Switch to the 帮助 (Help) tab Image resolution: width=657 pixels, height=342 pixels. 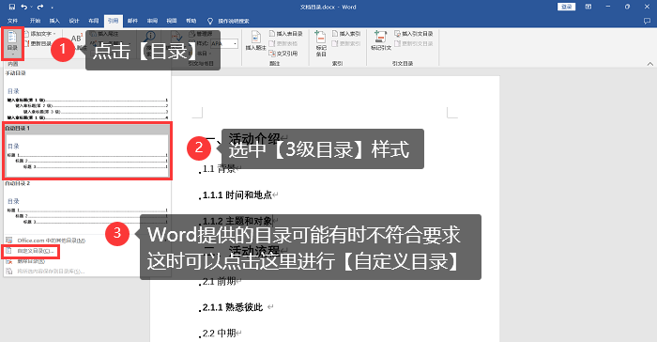(191, 21)
